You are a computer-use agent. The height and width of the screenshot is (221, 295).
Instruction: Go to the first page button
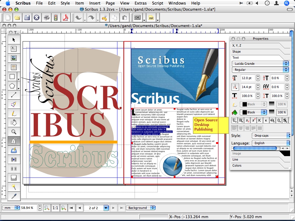pyautogui.click(x=71, y=208)
